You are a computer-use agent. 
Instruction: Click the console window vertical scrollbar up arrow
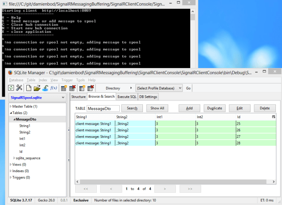pyautogui.click(x=193, y=11)
